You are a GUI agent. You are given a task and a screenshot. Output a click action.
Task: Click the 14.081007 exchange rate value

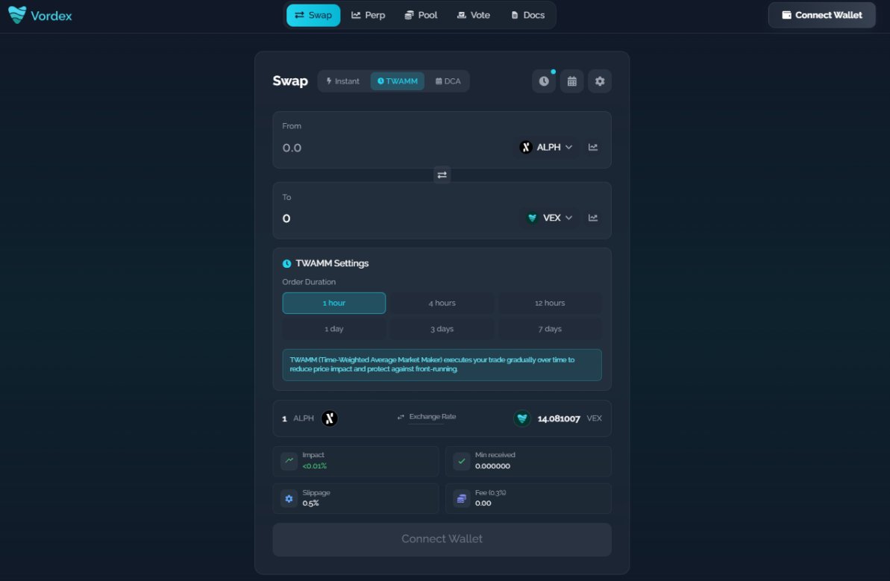click(x=559, y=418)
